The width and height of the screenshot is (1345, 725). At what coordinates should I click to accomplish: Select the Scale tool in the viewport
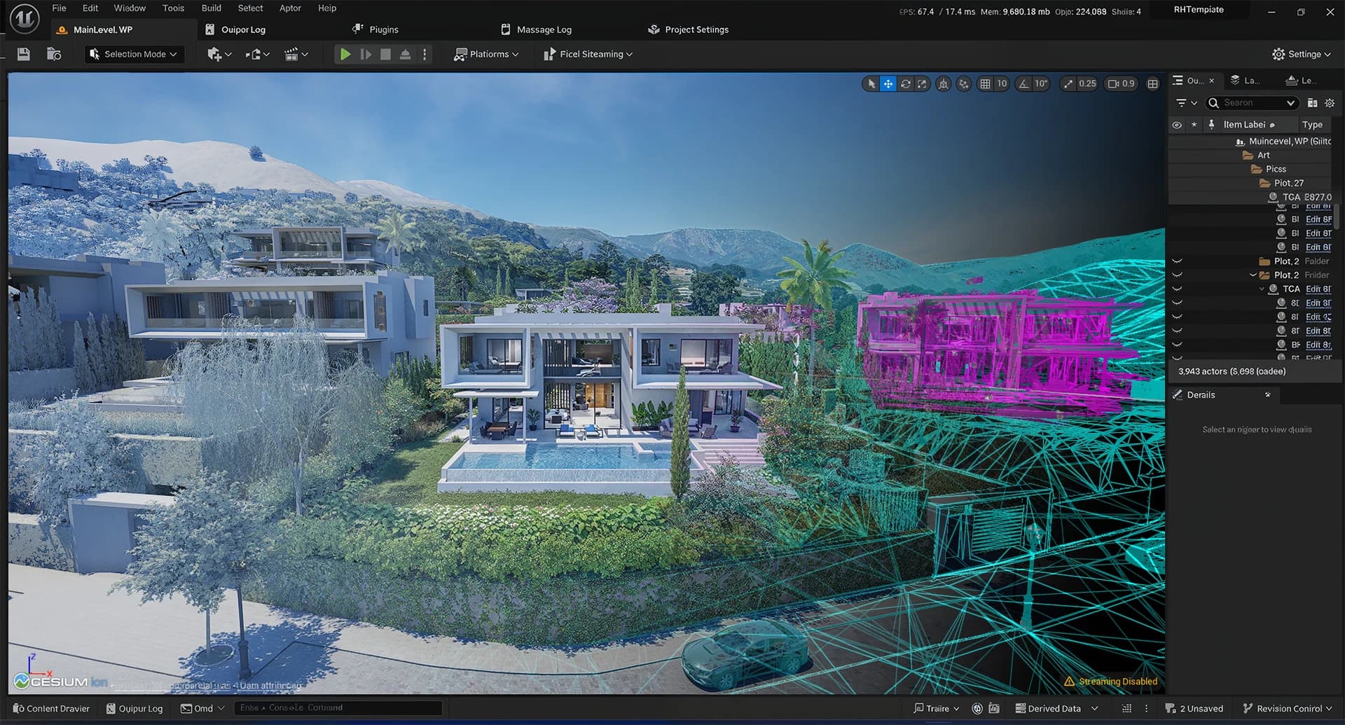coord(923,83)
